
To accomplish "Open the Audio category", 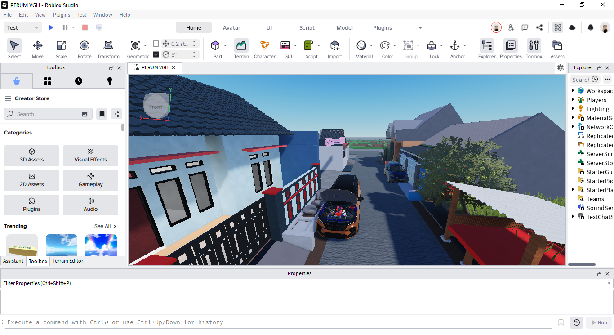I will click(91, 205).
